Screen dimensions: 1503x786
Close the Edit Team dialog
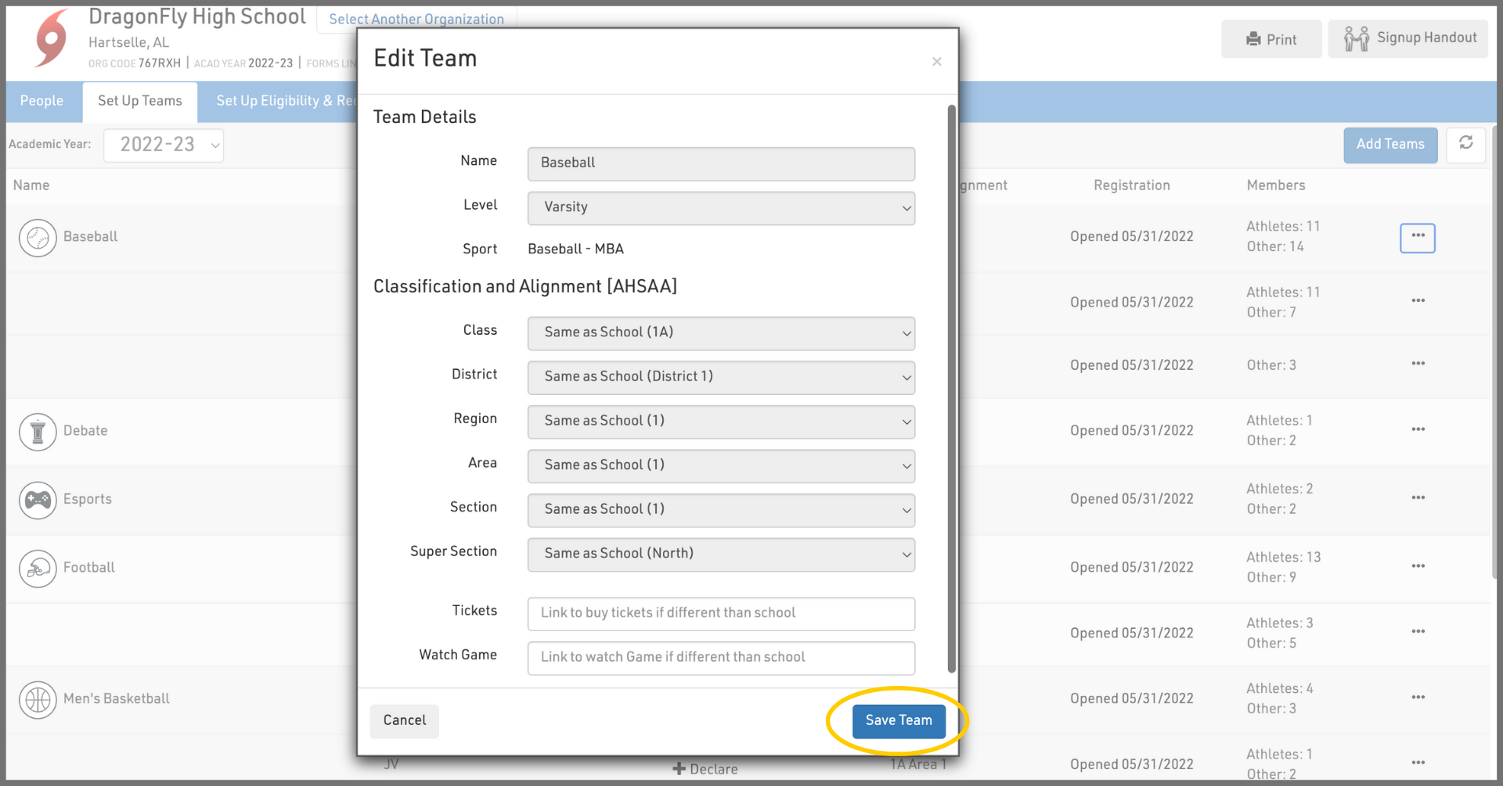tap(936, 62)
